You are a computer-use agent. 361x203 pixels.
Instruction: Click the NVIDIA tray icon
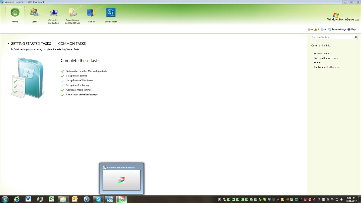pyautogui.click(x=287, y=199)
